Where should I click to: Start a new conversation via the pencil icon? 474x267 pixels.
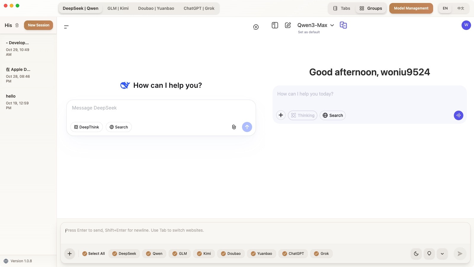point(287,25)
